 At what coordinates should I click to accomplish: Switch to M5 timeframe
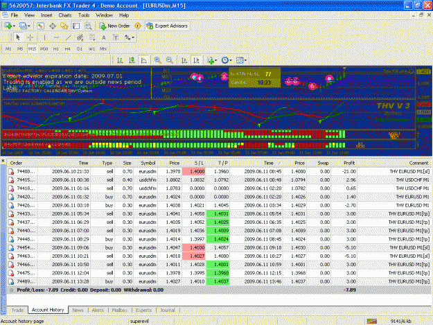tap(20, 49)
